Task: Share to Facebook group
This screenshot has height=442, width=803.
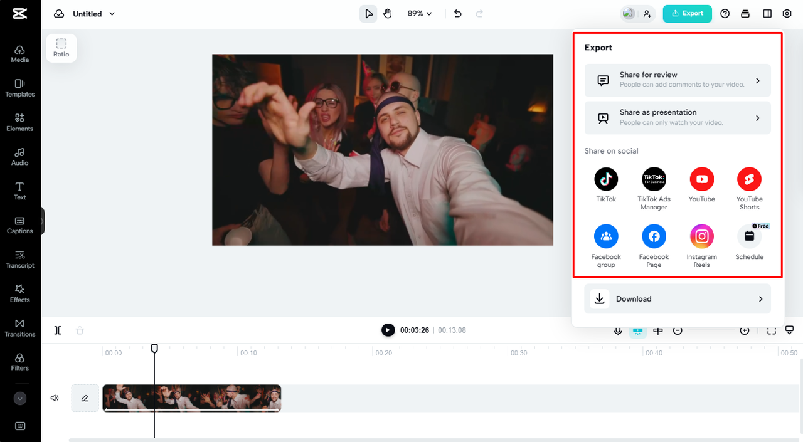Action: pos(606,246)
